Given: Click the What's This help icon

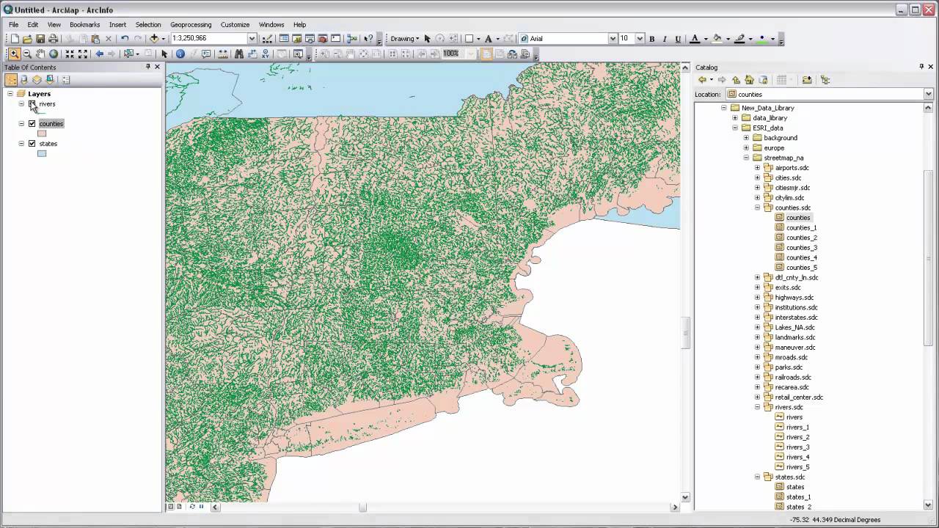Looking at the screenshot, I should pos(368,38).
